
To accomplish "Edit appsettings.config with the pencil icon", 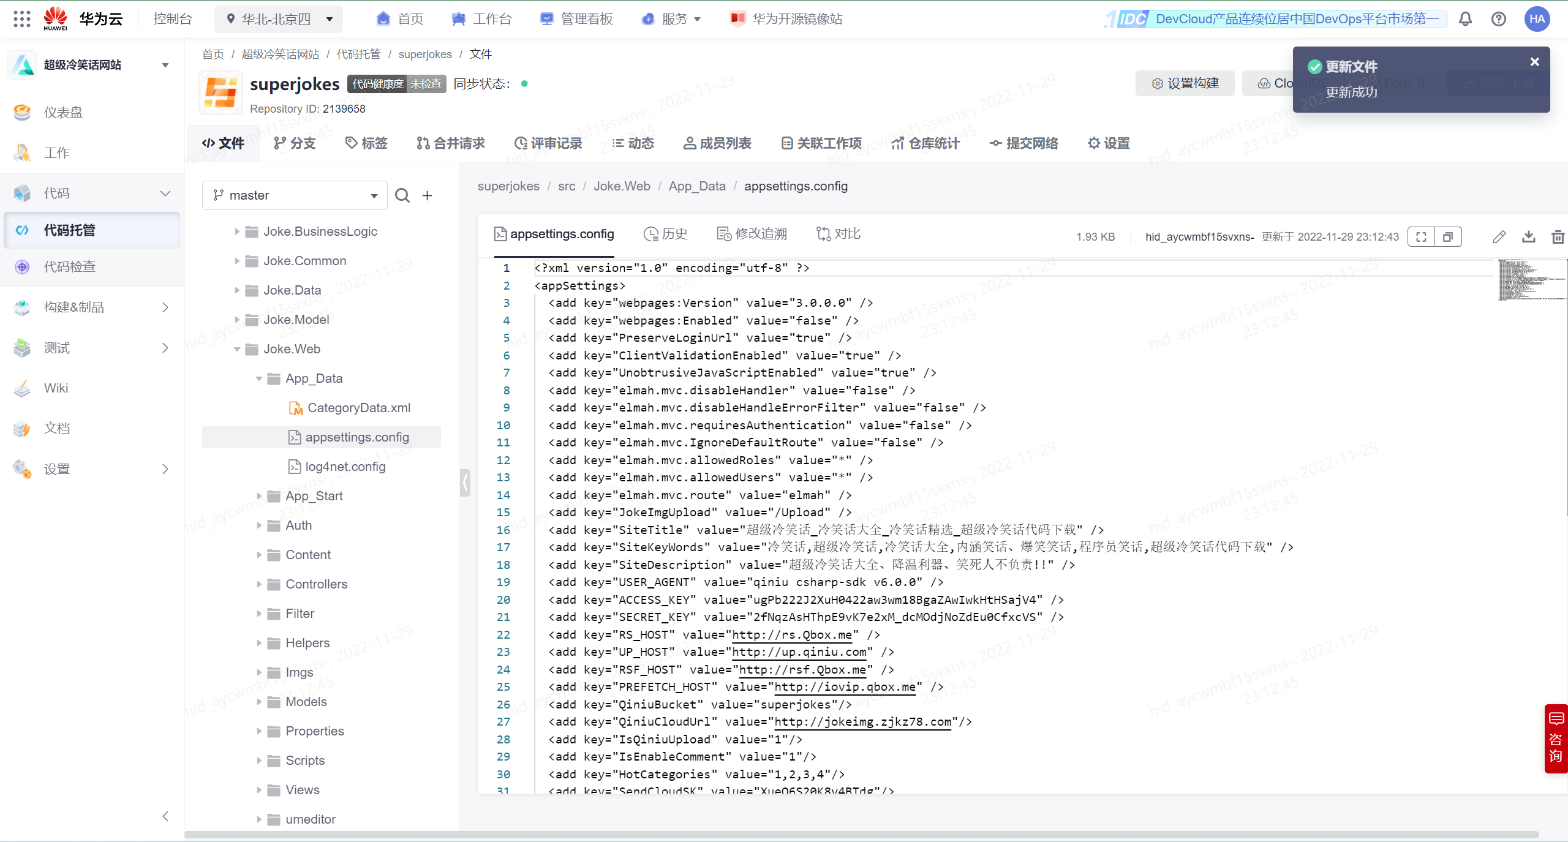I will pyautogui.click(x=1499, y=236).
